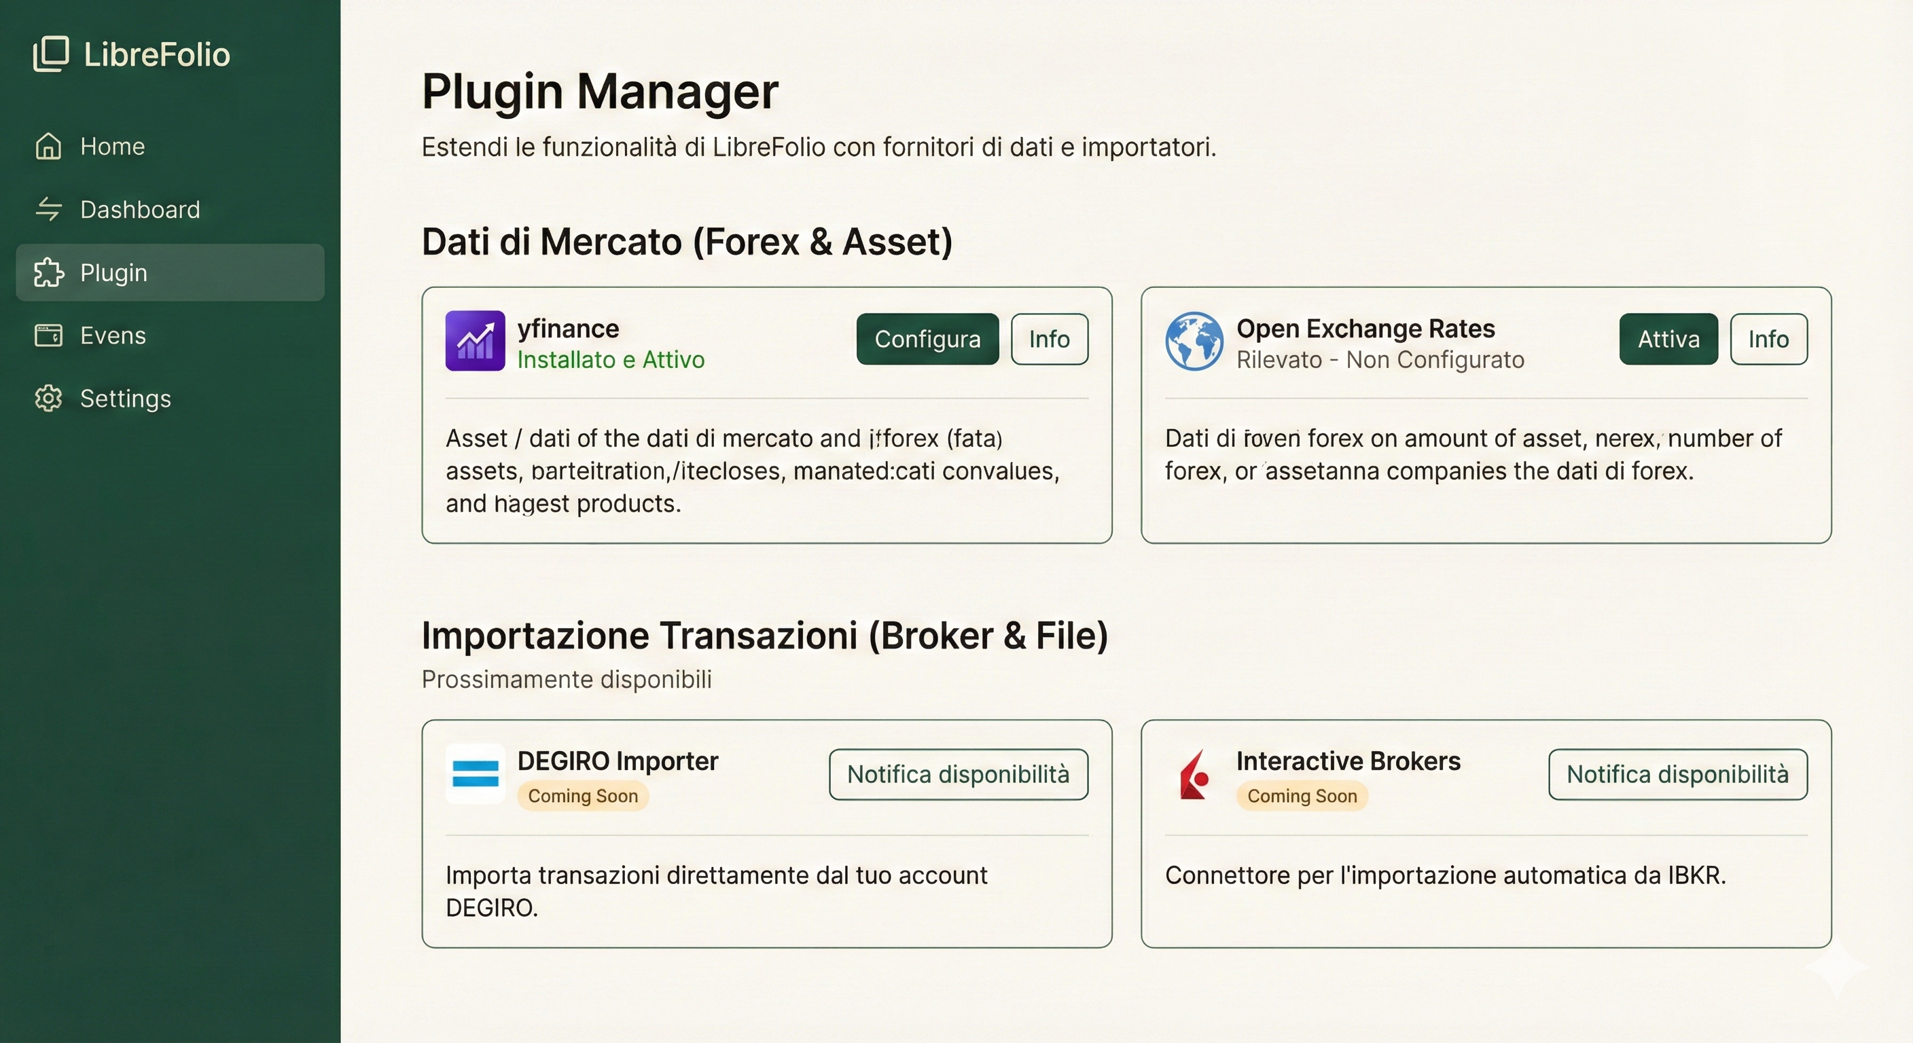Viewport: 1913px width, 1043px height.
Task: Click the Evens calendar icon
Action: pyautogui.click(x=48, y=335)
